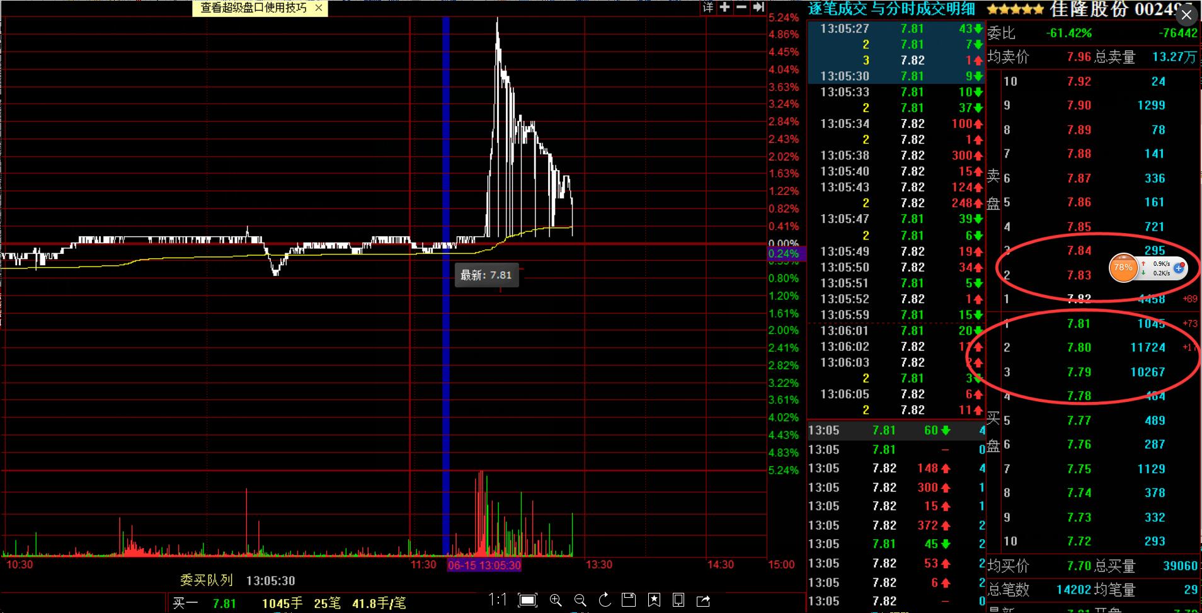This screenshot has width=1202, height=613.
Task: Click the 41.8手/笔 queue average
Action: tap(379, 604)
